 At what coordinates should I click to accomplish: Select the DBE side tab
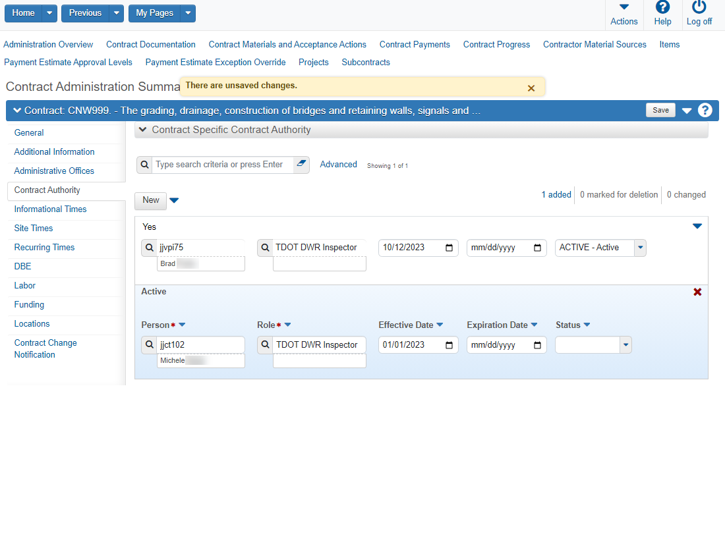[22, 267]
